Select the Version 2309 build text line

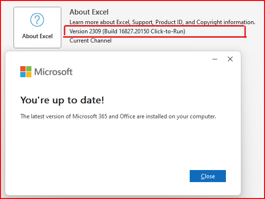pos(127,31)
